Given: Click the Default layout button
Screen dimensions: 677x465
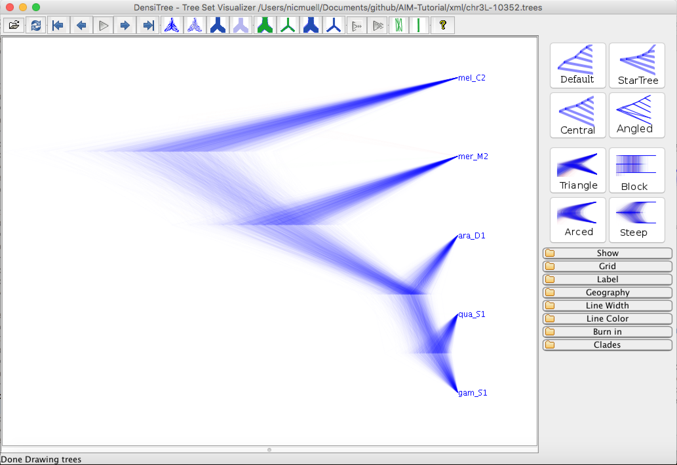Looking at the screenshot, I should (578, 65).
